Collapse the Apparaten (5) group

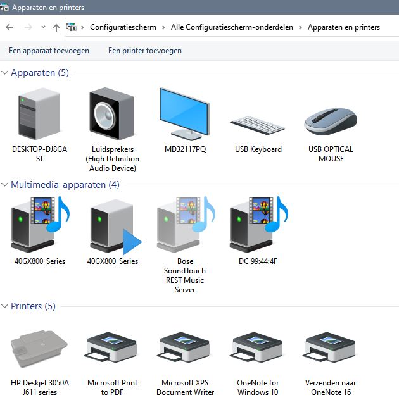pos(4,73)
